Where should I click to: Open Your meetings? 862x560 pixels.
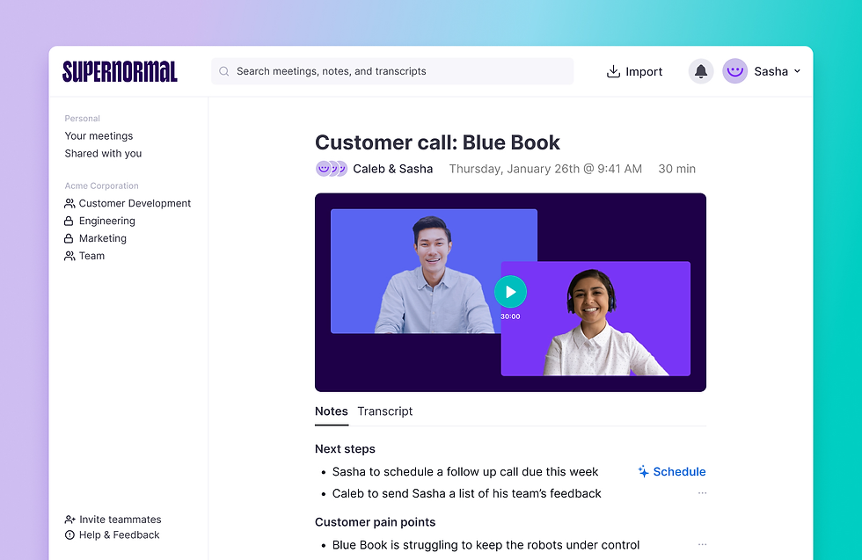point(99,135)
